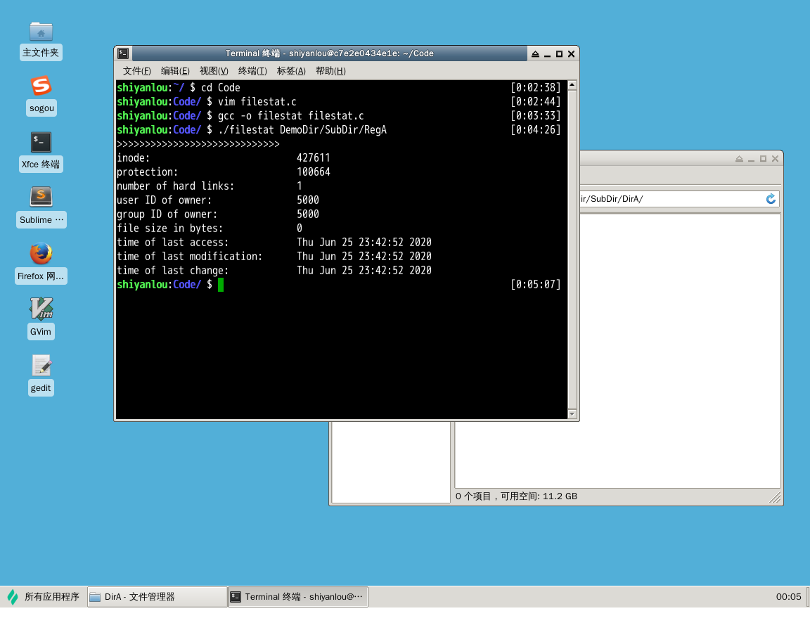Click the terminal vertical scrollbar track
The image size is (810, 630).
[572, 249]
